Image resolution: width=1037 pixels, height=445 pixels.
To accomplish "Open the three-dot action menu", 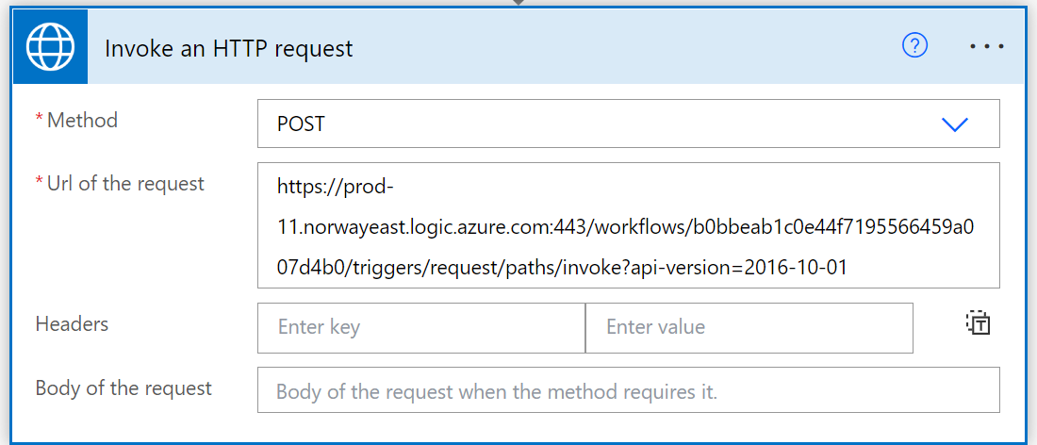I will [x=987, y=46].
